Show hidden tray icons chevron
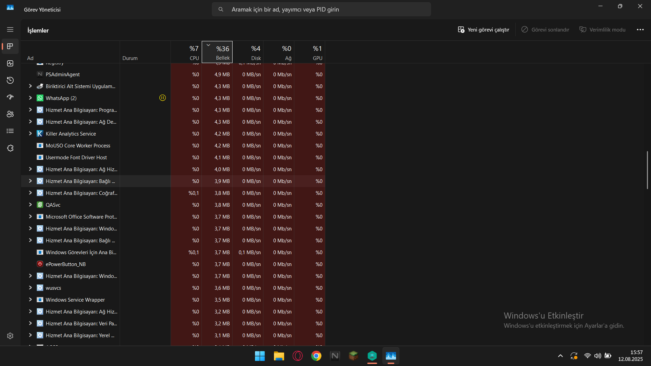Image resolution: width=651 pixels, height=366 pixels. pos(560,356)
